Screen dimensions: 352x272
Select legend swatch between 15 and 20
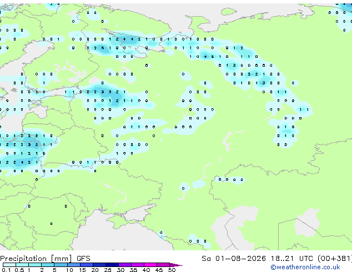87,265
